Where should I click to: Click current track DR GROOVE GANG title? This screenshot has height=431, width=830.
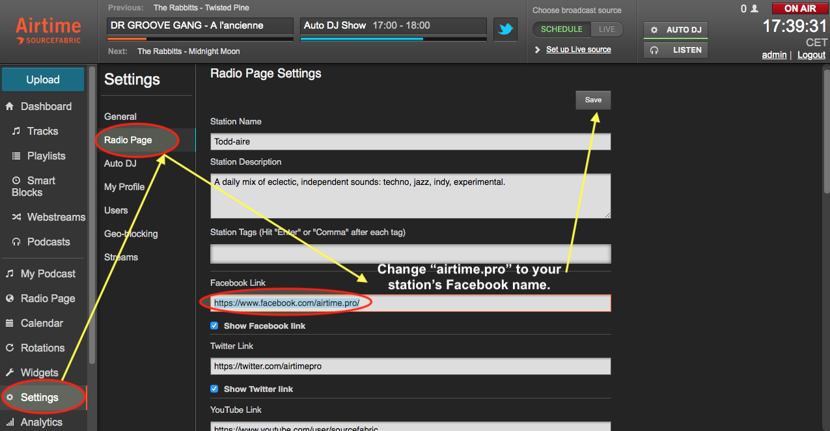(x=187, y=25)
